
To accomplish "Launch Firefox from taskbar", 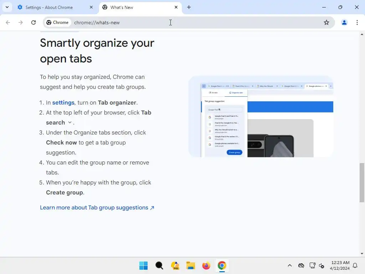I will (206, 265).
